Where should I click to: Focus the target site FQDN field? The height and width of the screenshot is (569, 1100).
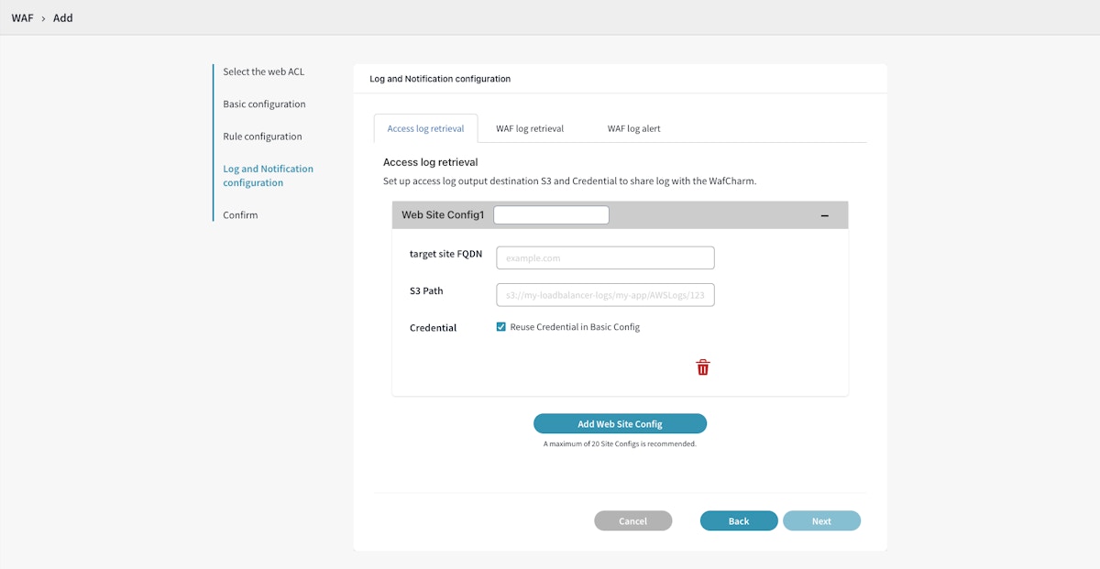pyautogui.click(x=605, y=258)
